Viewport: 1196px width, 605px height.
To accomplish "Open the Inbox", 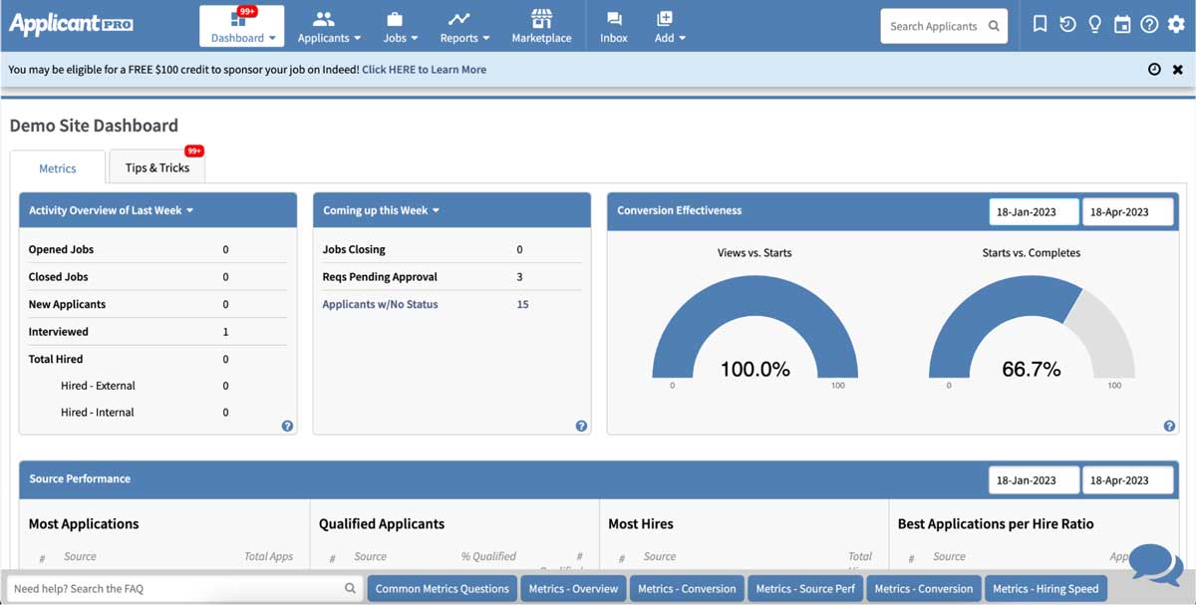I will (x=613, y=25).
